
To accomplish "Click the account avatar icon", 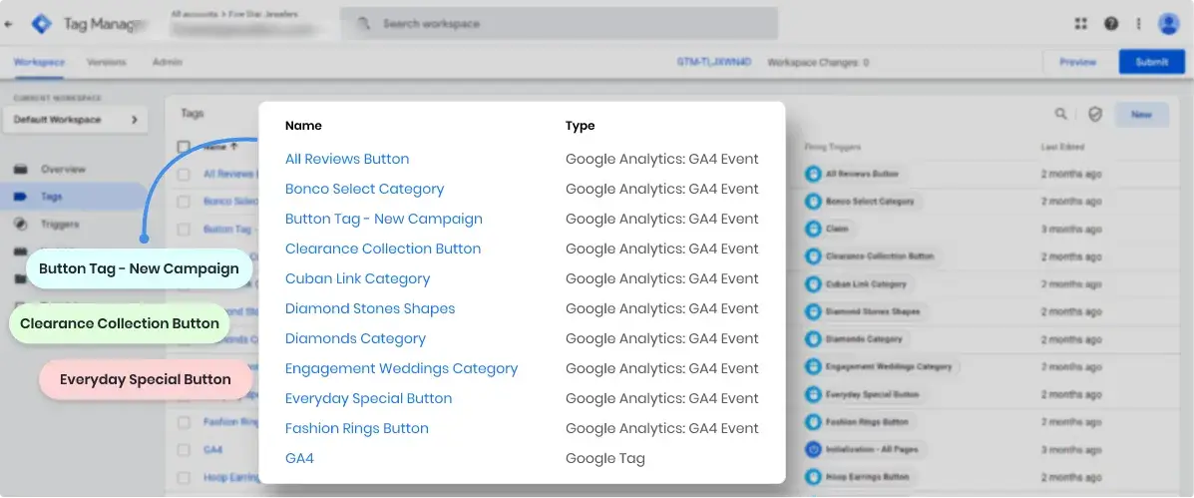I will [1168, 24].
